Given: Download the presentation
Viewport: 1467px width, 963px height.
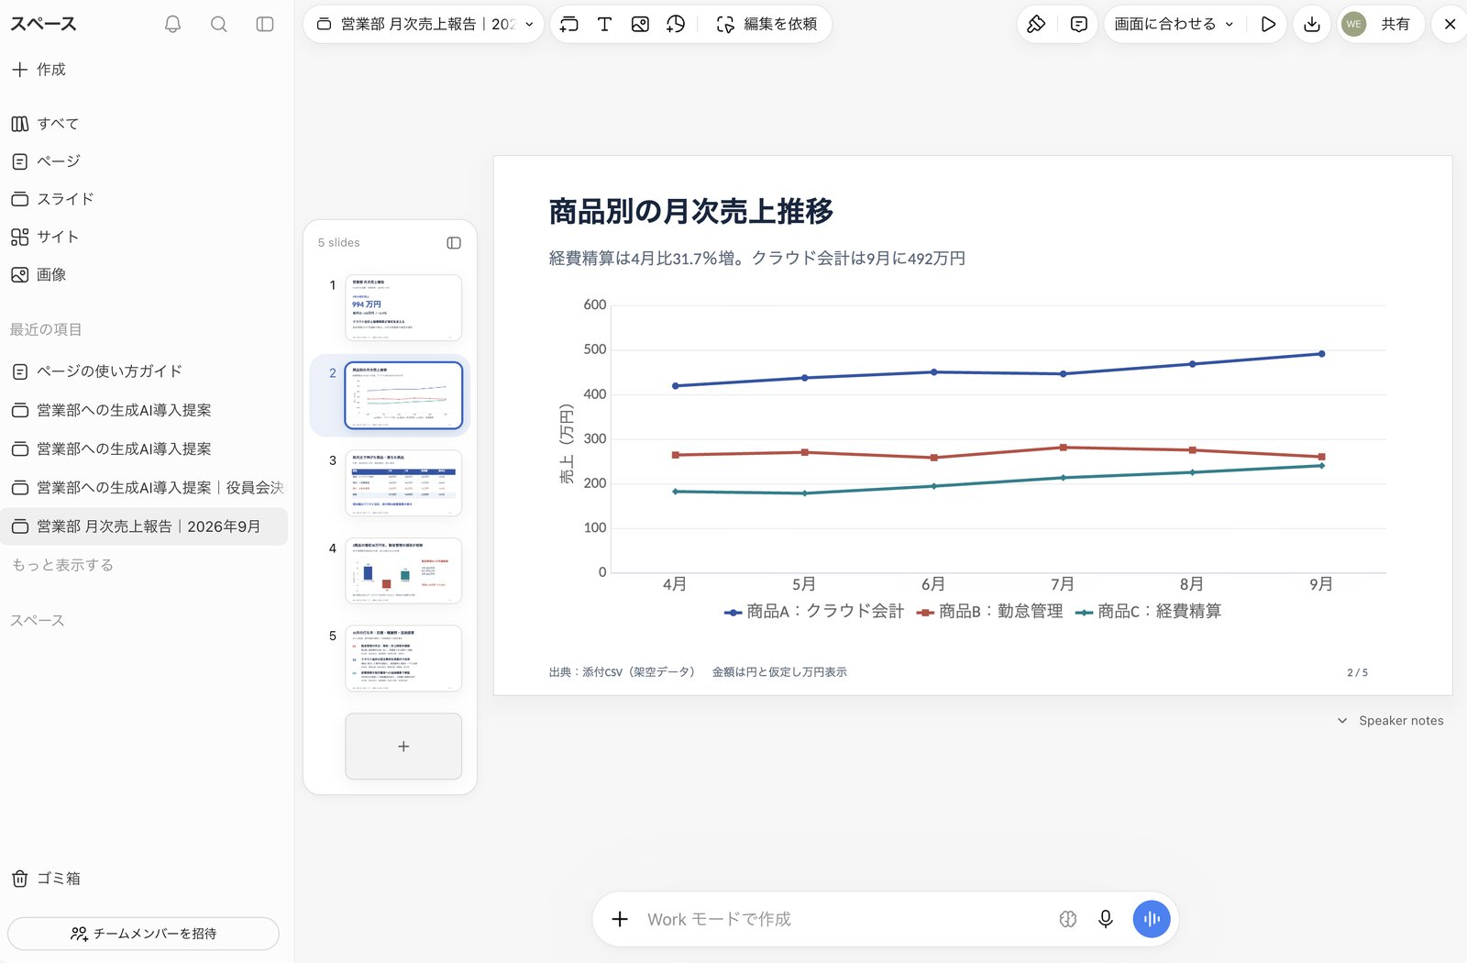Looking at the screenshot, I should pos(1312,24).
